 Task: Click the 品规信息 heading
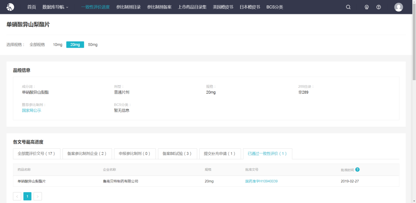(22, 70)
